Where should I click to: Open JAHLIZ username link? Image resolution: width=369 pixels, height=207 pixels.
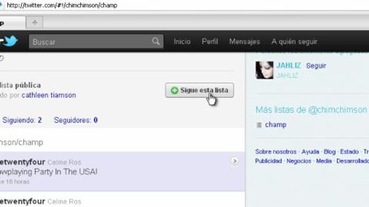pos(288,66)
